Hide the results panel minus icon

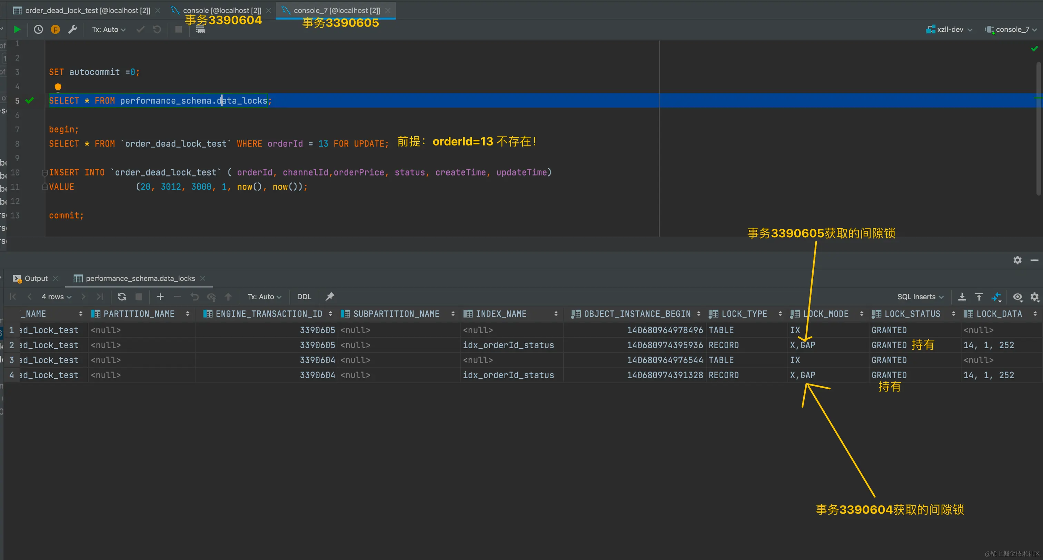tap(1034, 260)
